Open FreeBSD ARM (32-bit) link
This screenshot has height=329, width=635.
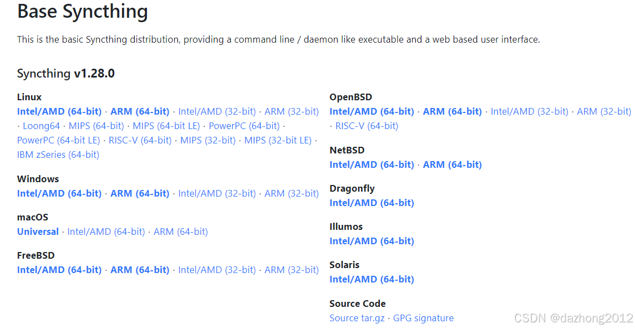coord(292,270)
